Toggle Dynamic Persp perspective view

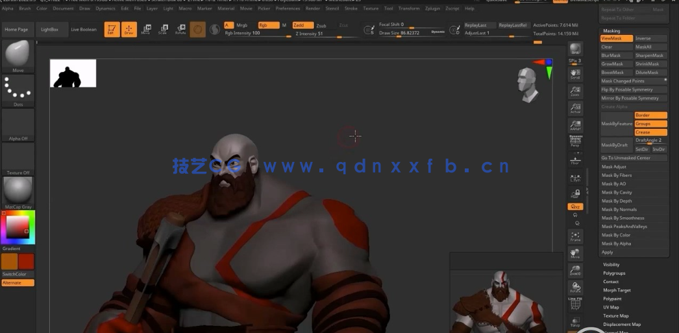(x=575, y=142)
